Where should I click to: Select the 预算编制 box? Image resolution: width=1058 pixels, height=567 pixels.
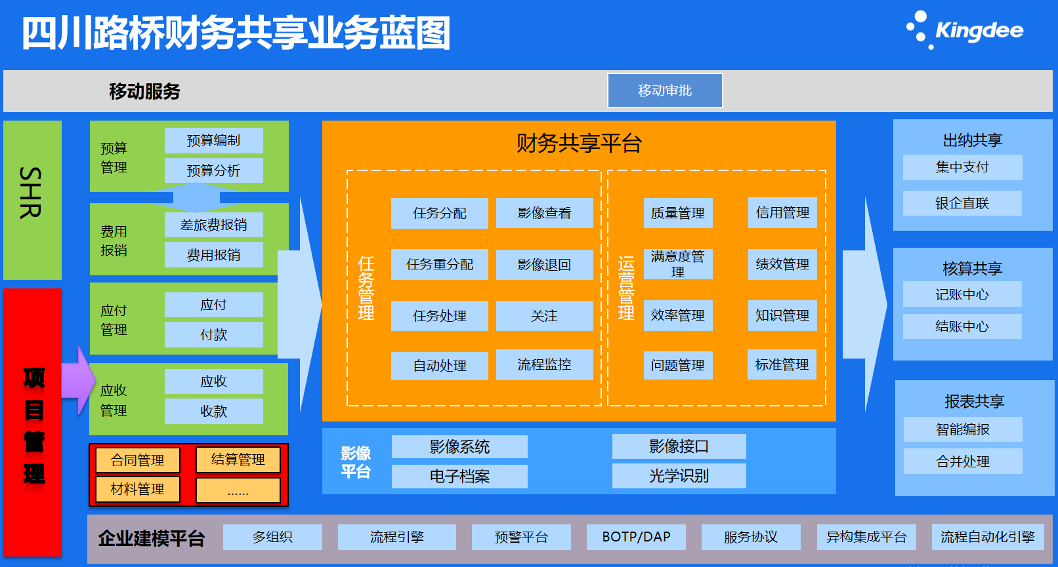coord(213,140)
